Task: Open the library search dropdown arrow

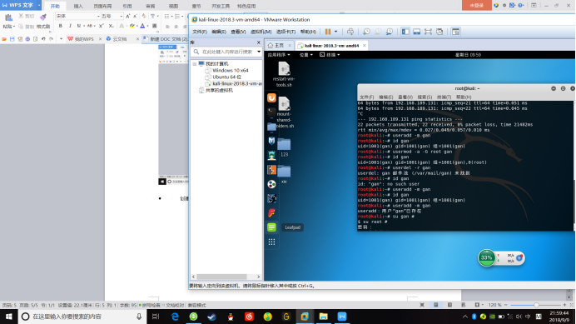Action: [x=259, y=52]
